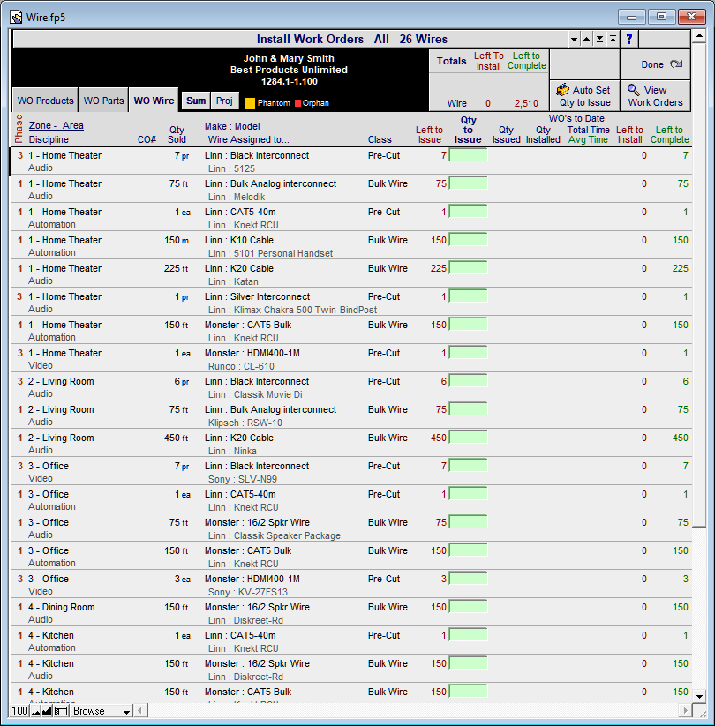This screenshot has height=726, width=715.
Task: Sort by Make : Model header link
Action: pyautogui.click(x=232, y=126)
